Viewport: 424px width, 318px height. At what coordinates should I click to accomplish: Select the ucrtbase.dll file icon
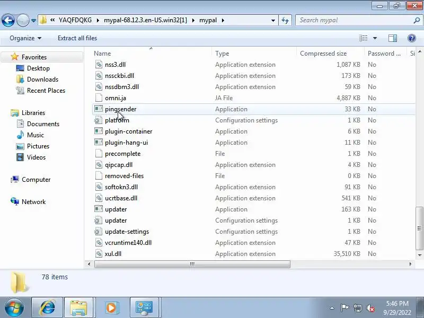coord(99,198)
